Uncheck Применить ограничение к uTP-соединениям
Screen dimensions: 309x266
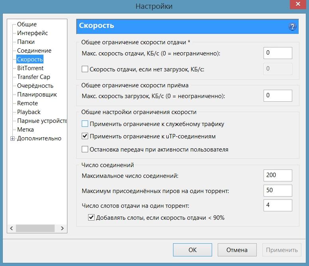pos(85,136)
